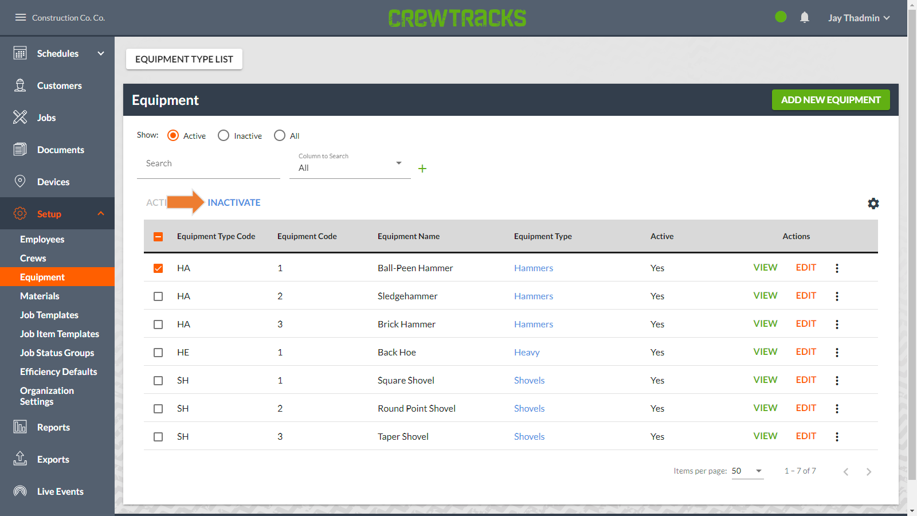This screenshot has width=917, height=516.
Task: Check the Sledgehammer row checkbox
Action: point(158,296)
